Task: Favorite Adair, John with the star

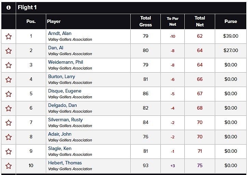Action: click(x=9, y=137)
